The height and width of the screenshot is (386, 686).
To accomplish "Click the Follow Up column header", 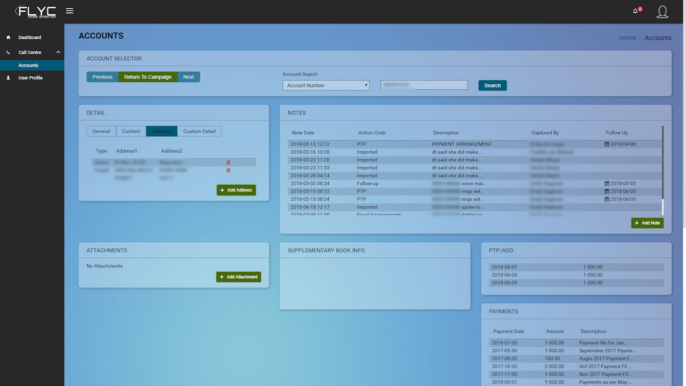I will pyautogui.click(x=617, y=133).
